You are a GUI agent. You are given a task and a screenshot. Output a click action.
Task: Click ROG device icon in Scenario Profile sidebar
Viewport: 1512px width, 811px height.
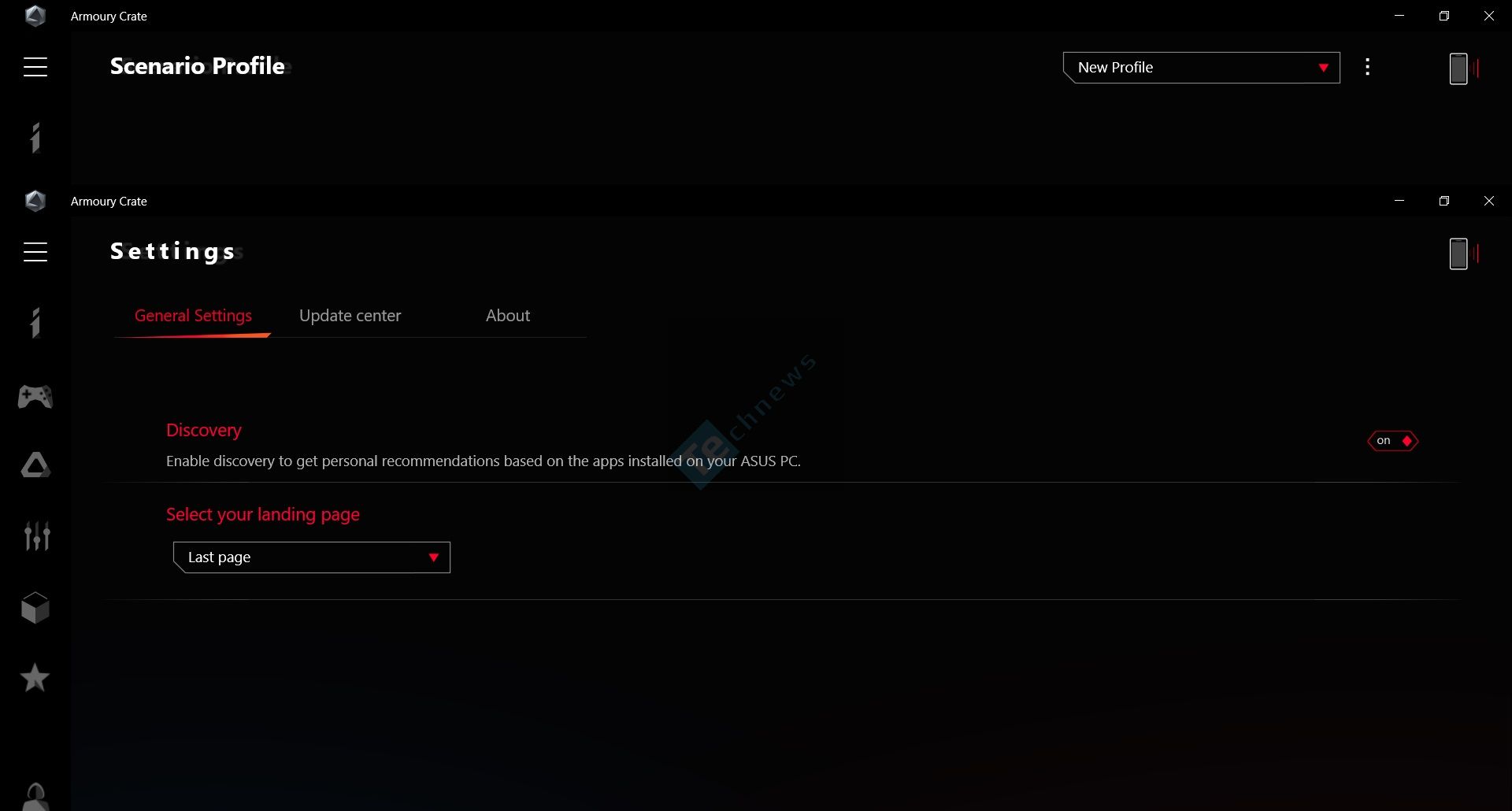(x=35, y=138)
